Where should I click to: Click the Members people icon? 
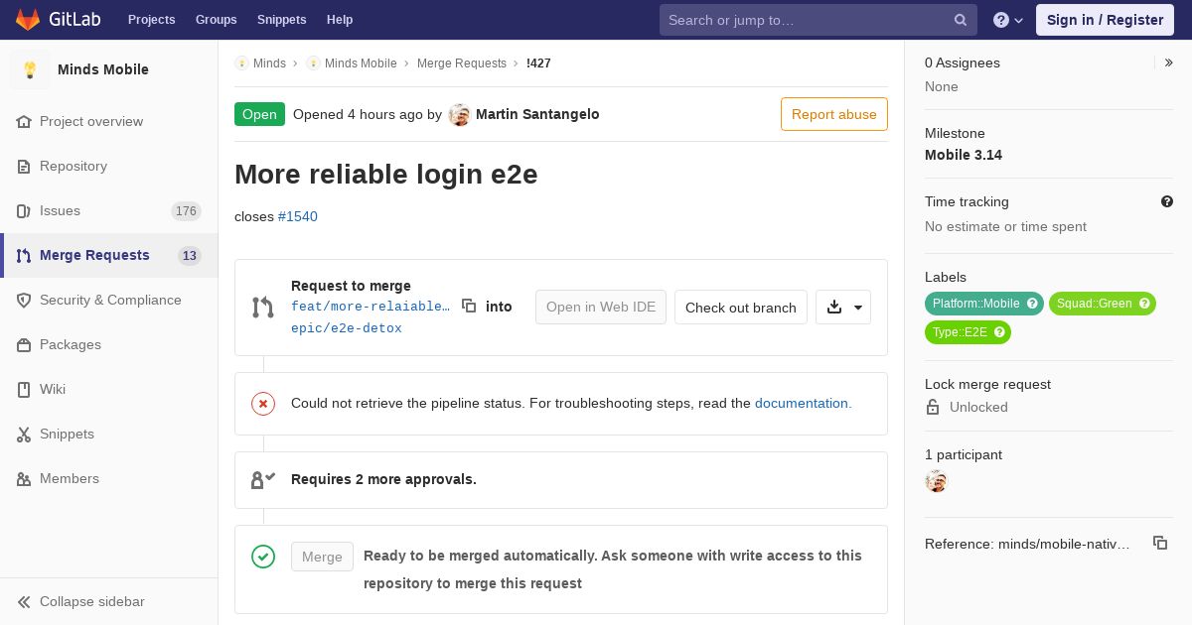tap(24, 478)
